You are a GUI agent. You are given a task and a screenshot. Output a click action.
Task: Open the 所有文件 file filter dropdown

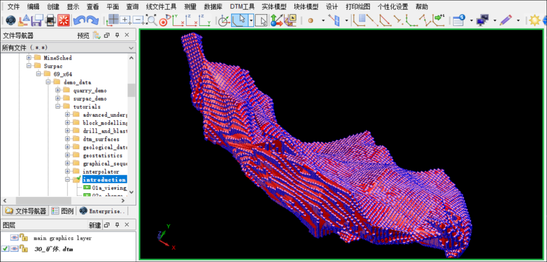130,48
